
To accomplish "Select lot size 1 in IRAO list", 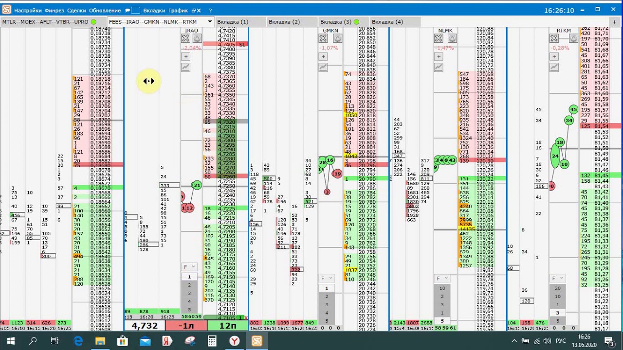I will (189, 277).
